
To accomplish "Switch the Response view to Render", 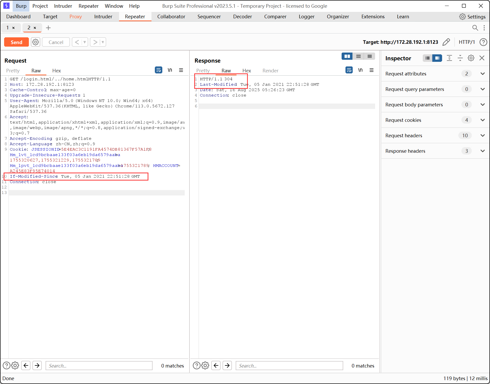I will click(x=270, y=71).
